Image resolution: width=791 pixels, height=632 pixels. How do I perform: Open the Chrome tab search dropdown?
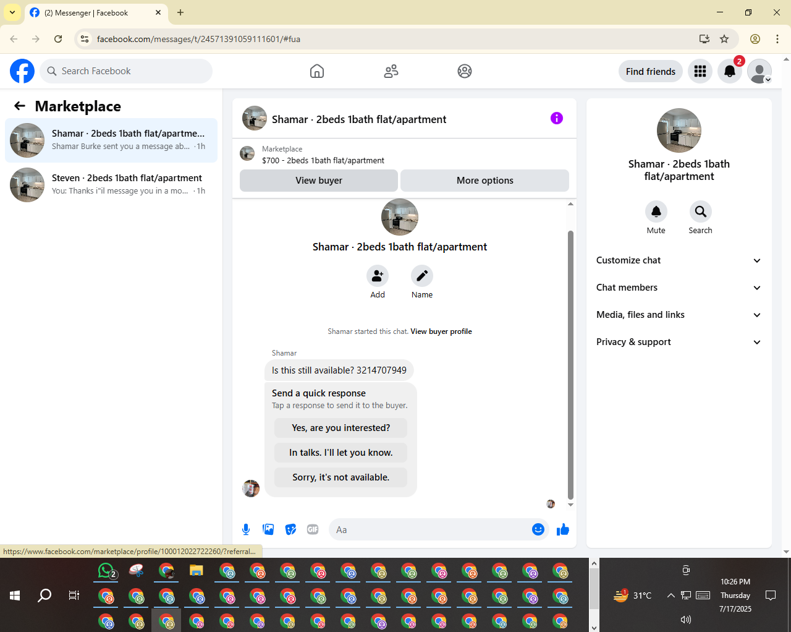coord(12,12)
